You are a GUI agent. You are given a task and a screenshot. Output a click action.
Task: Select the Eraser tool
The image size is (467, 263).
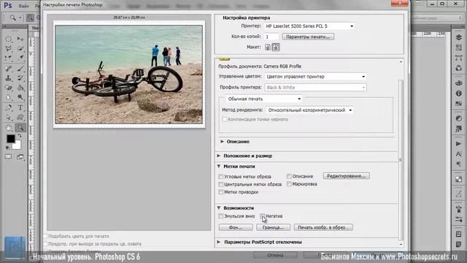click(8, 88)
